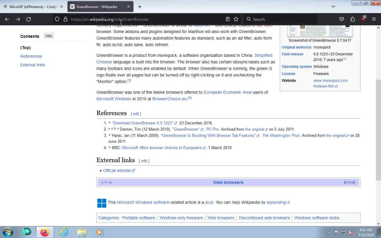The height and width of the screenshot is (238, 381).
Task: Open Windows software stubs category
Action: [317, 218]
